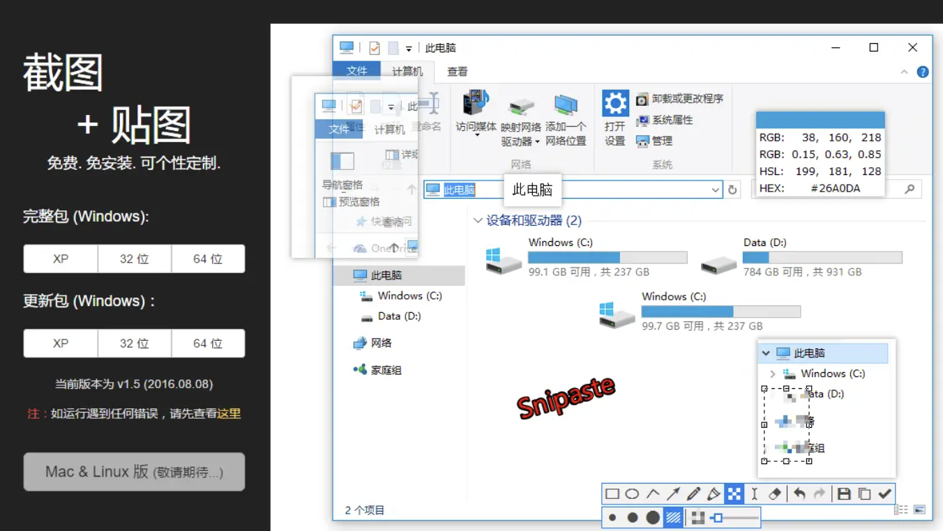Image resolution: width=943 pixels, height=531 pixels.
Task: Open the blue 文件 ribbon tab of Explorer
Action: pyautogui.click(x=356, y=71)
